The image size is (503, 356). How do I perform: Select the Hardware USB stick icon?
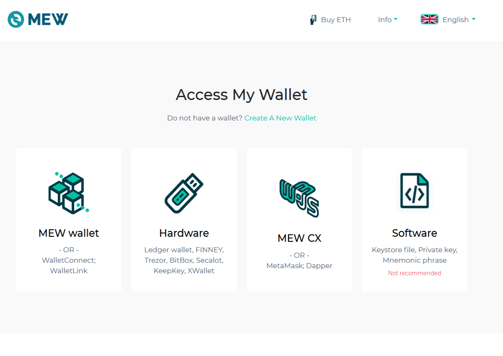click(184, 193)
